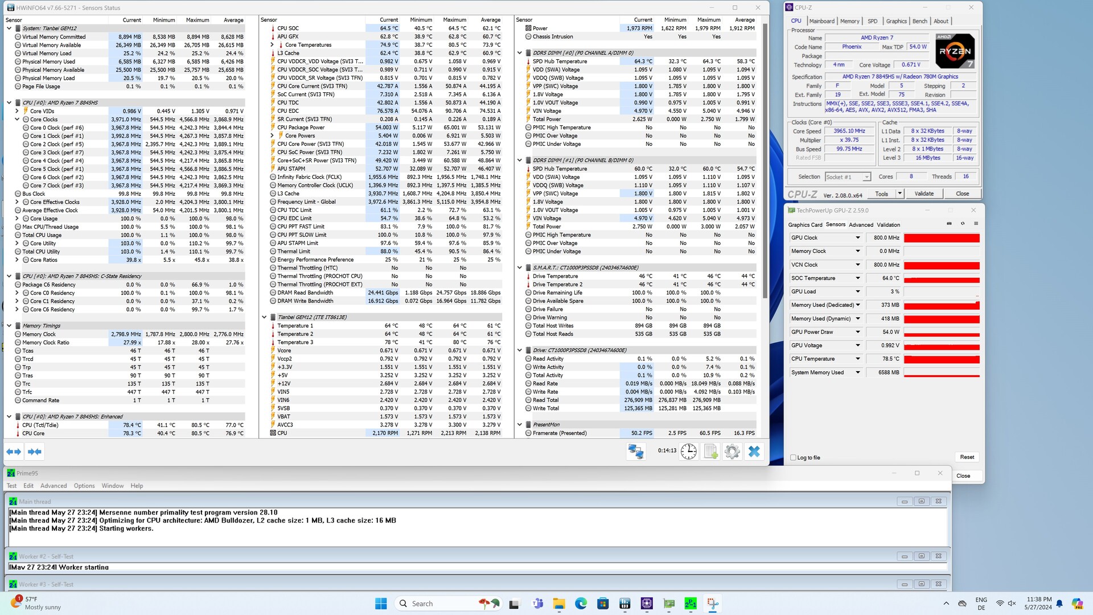Switch to Mainboard tab in CPU-Z
Image resolution: width=1093 pixels, height=615 pixels.
point(821,21)
